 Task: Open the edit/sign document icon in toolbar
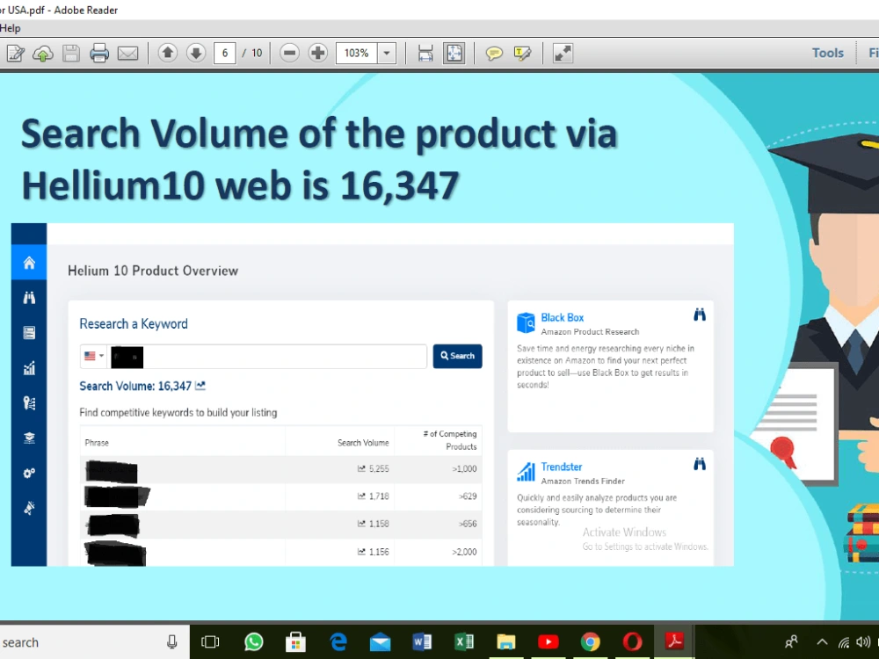15,54
